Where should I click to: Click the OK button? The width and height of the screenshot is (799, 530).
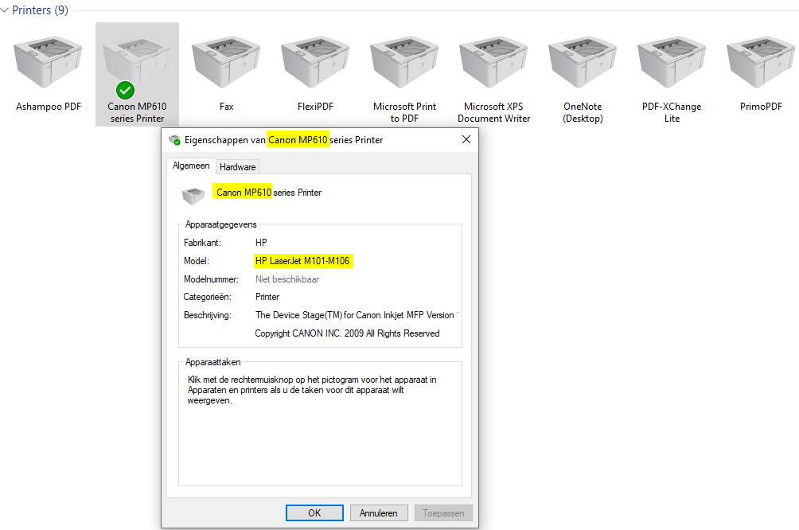[314, 512]
